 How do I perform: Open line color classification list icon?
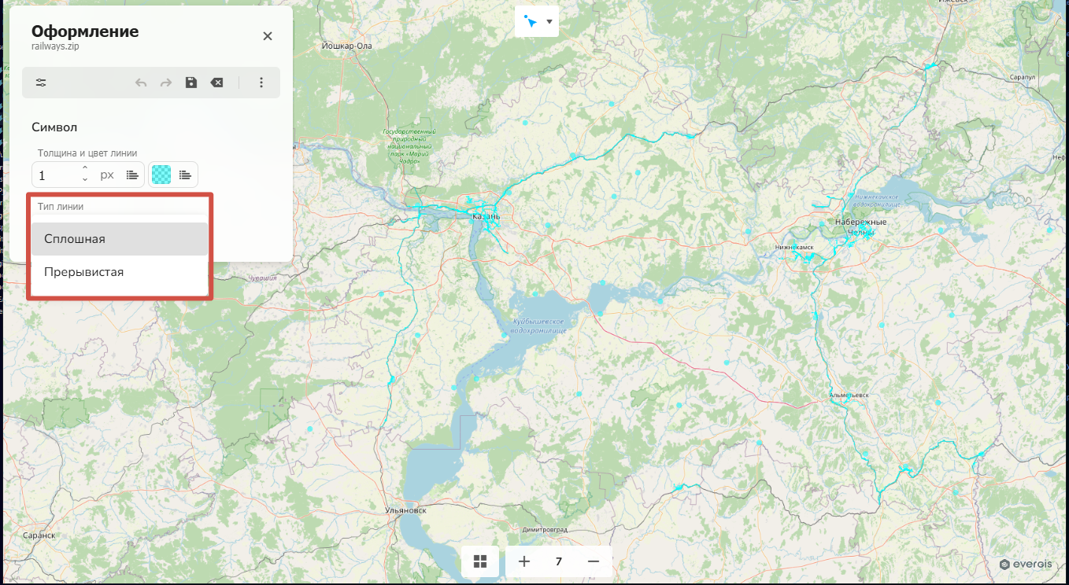coord(185,175)
